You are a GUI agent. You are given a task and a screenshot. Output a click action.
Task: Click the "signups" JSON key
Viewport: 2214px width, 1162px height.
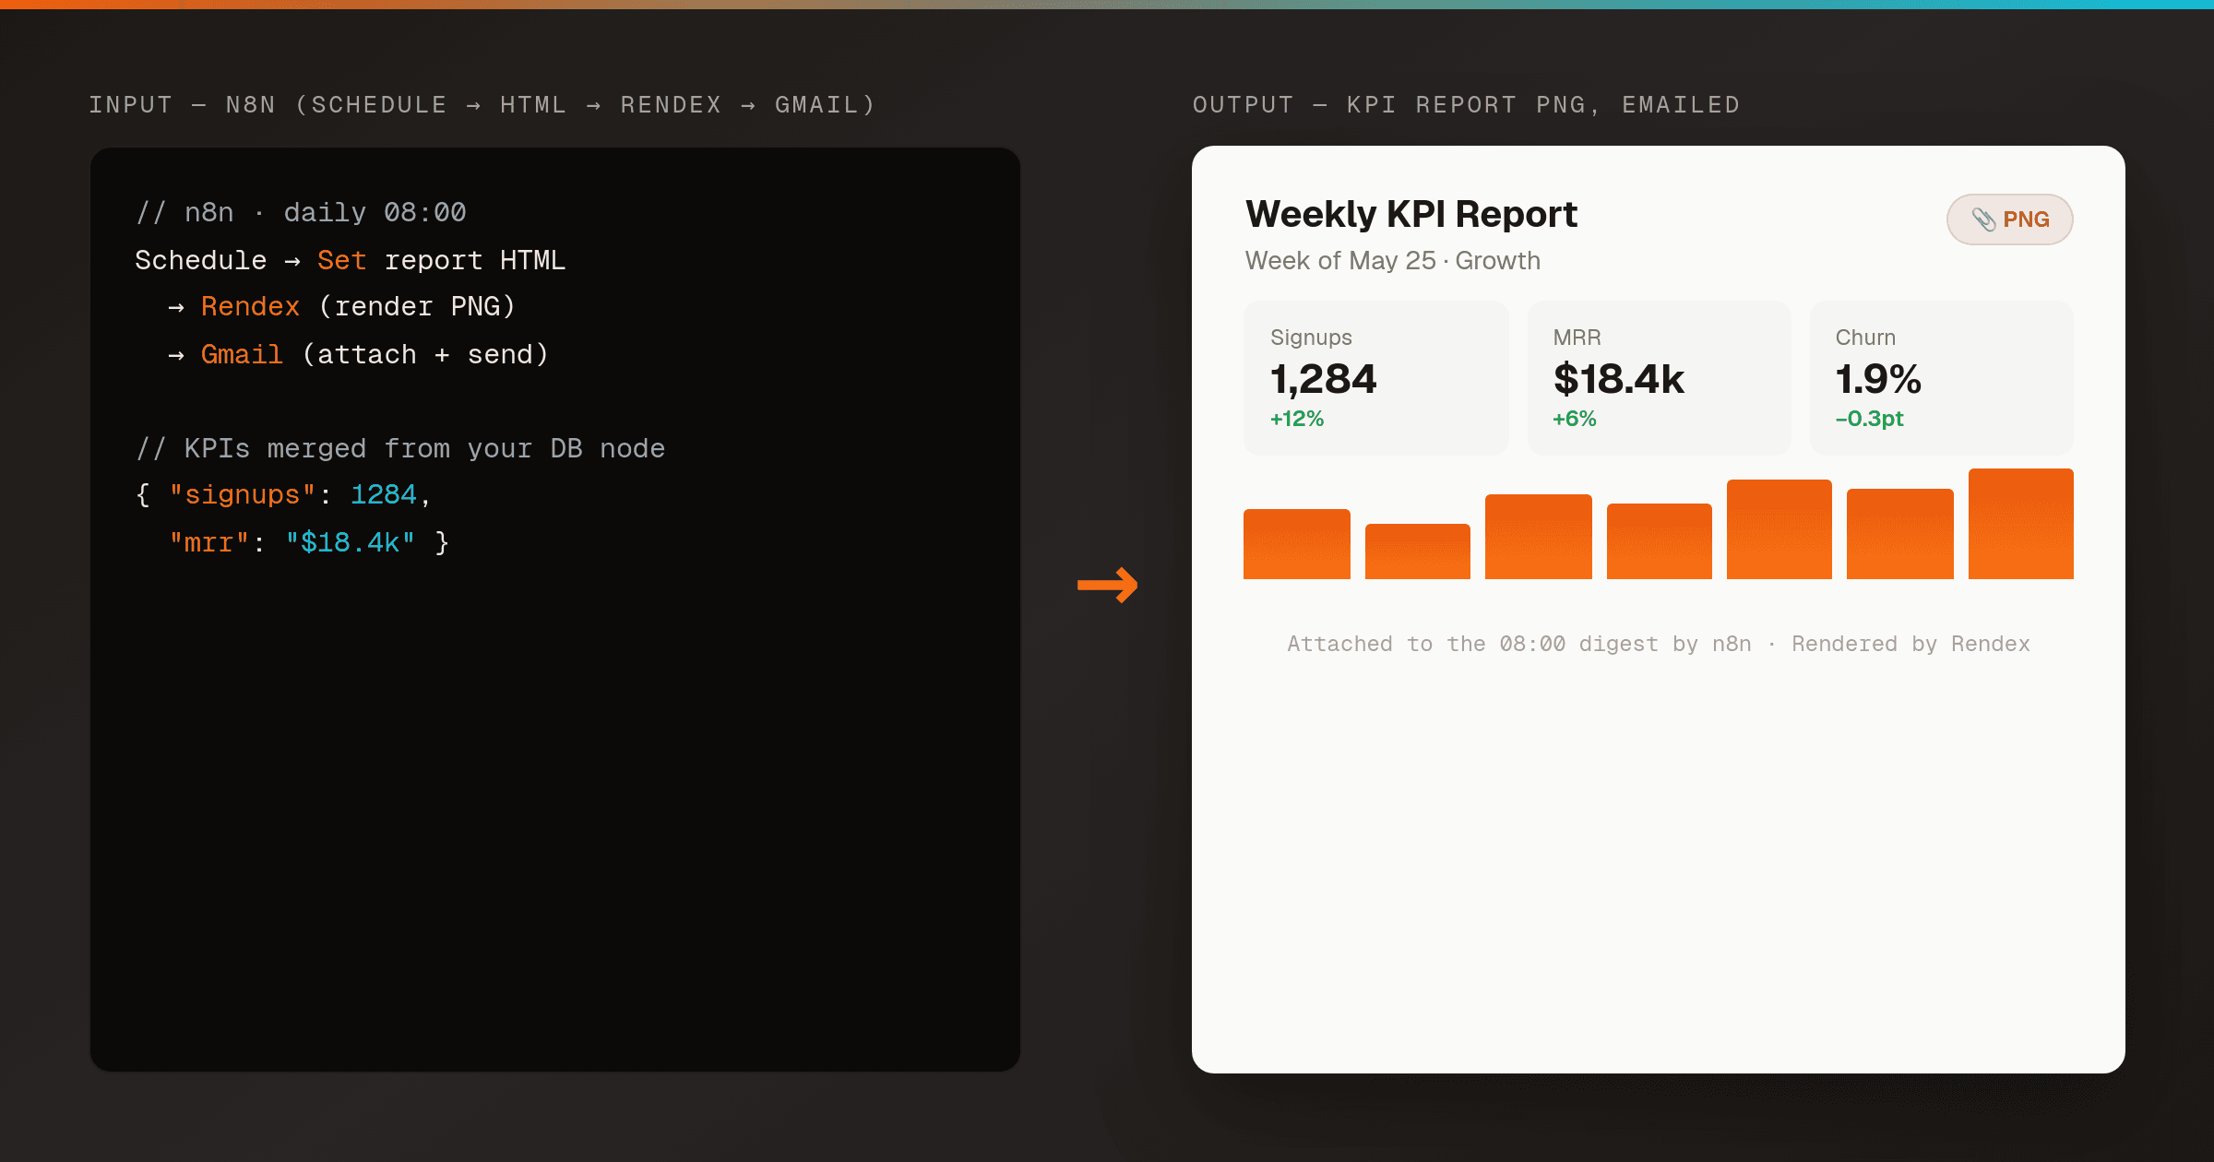coord(243,496)
